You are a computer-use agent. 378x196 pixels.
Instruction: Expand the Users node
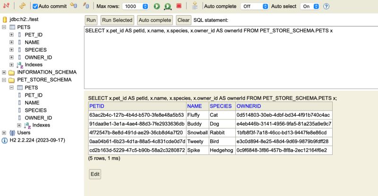[x=4, y=133]
